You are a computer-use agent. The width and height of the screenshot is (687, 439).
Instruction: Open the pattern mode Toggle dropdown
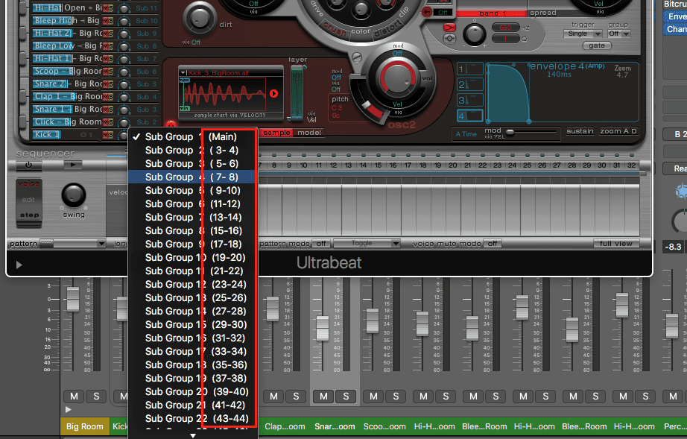pyautogui.click(x=367, y=244)
